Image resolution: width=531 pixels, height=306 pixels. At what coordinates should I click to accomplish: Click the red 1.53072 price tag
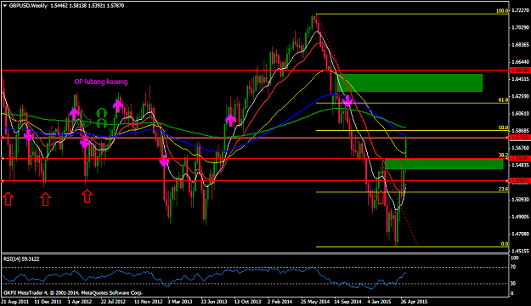[x=520, y=181]
